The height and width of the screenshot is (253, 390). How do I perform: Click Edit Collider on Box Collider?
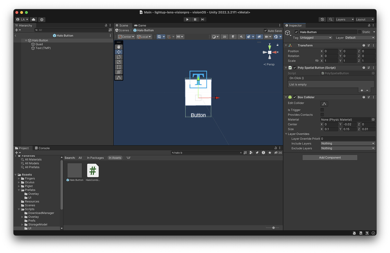pyautogui.click(x=324, y=104)
